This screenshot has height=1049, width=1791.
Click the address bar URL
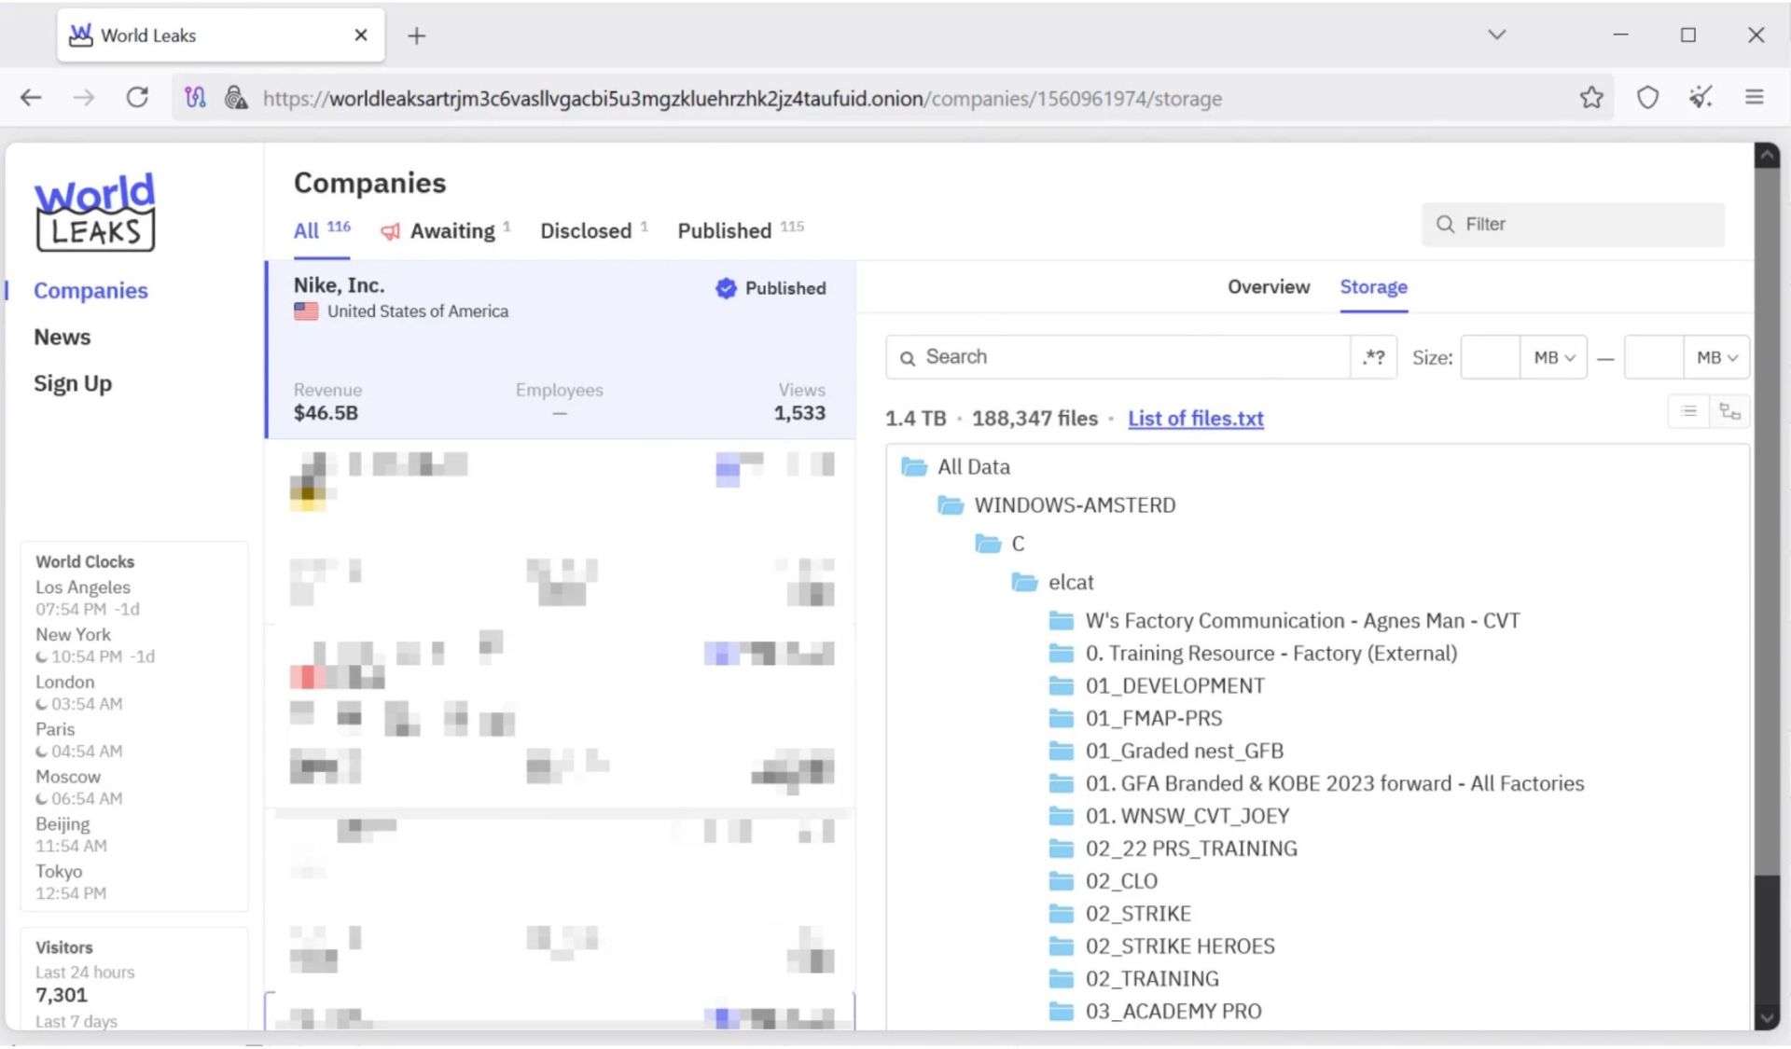tap(742, 98)
